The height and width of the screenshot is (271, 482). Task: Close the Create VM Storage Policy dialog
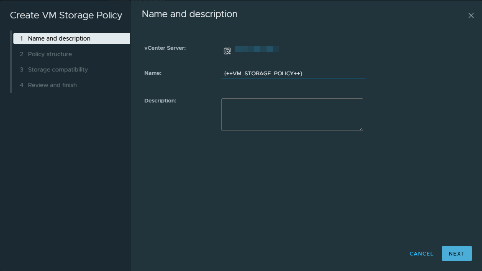click(x=471, y=15)
